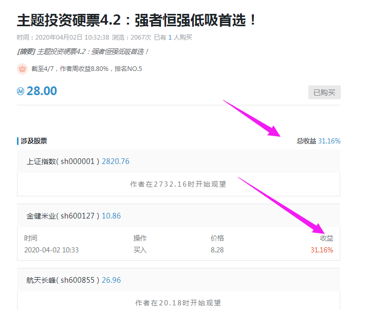The image size is (370, 310).
Task: Click the 摘要 summary line
Action: coord(83,51)
